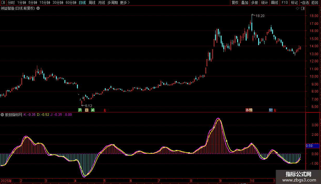
Task: Click the 画线 drawing button
Action: [x=274, y=3]
